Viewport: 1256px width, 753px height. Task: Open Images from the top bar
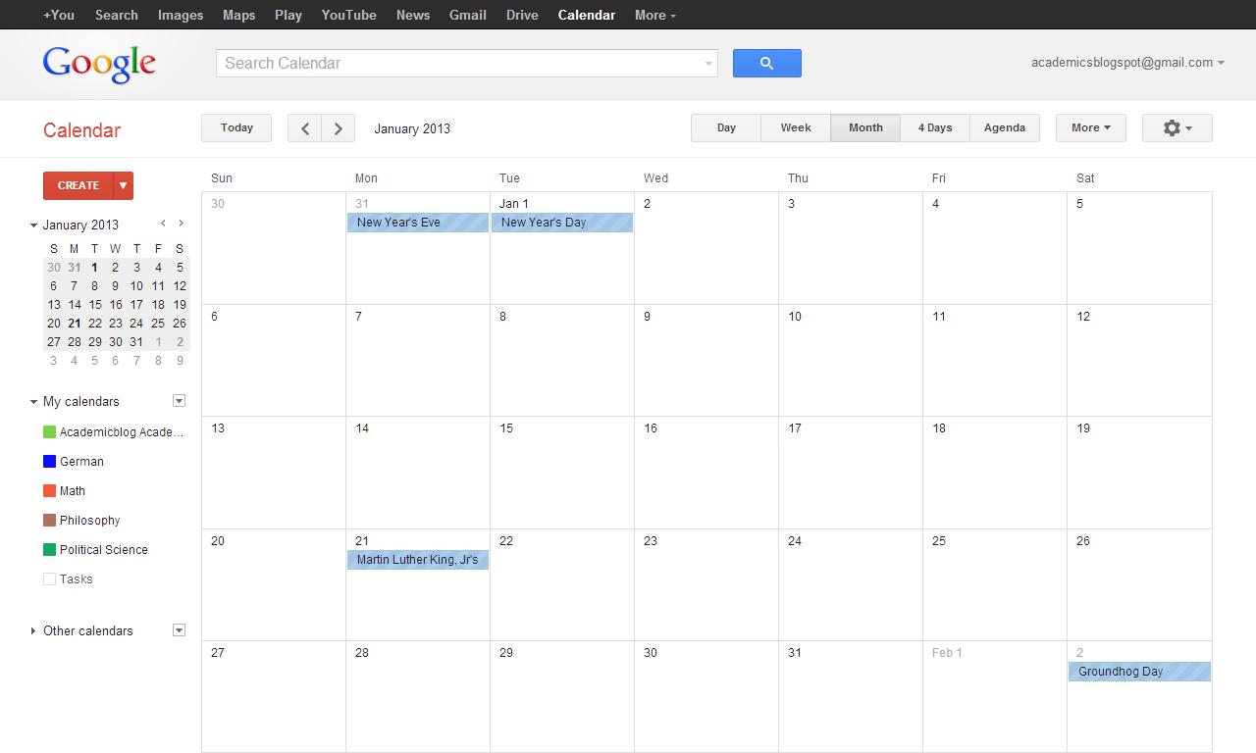[181, 15]
